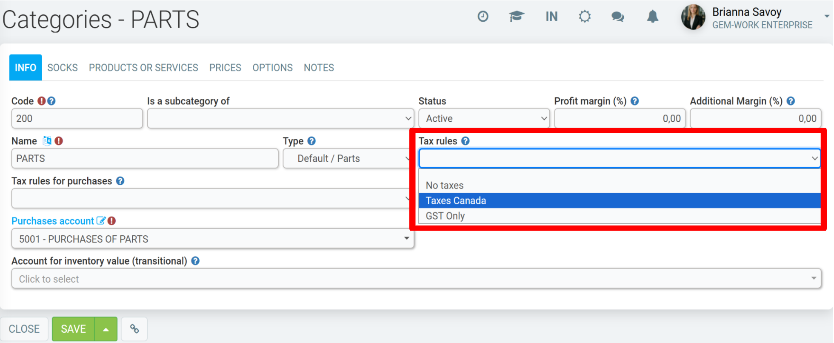Viewport: 834px width, 343px height.
Task: Open Tax rules for purchases dropdown
Action: pos(211,198)
